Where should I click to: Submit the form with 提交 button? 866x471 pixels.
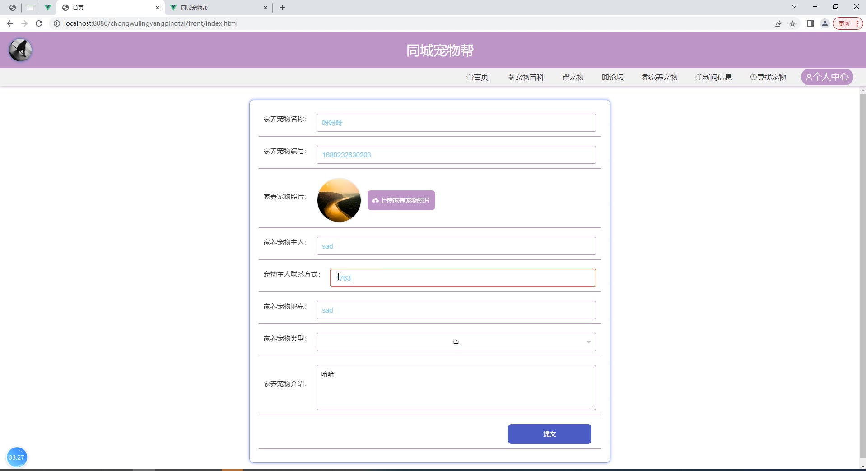coord(549,434)
